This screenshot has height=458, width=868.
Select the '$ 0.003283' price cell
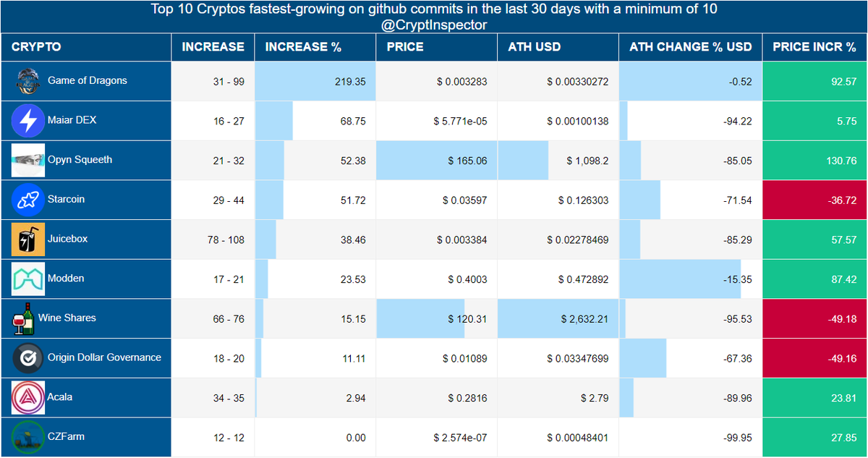coord(437,81)
